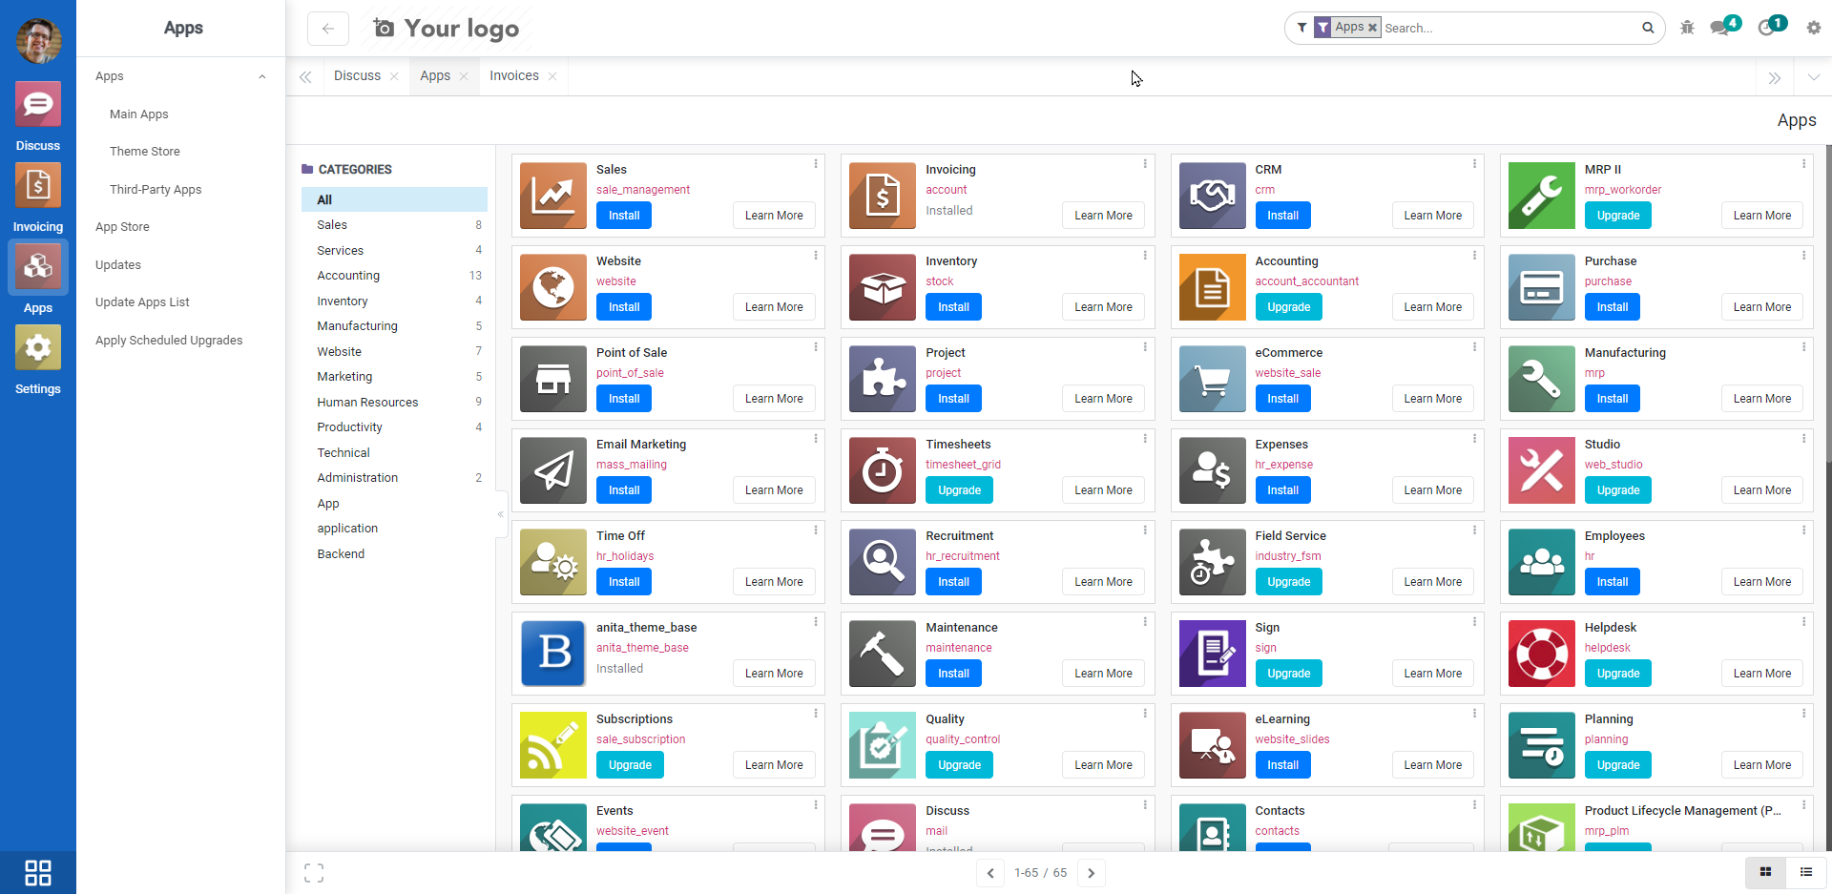This screenshot has width=1832, height=894.
Task: Switch to list view
Action: coord(1805,872)
